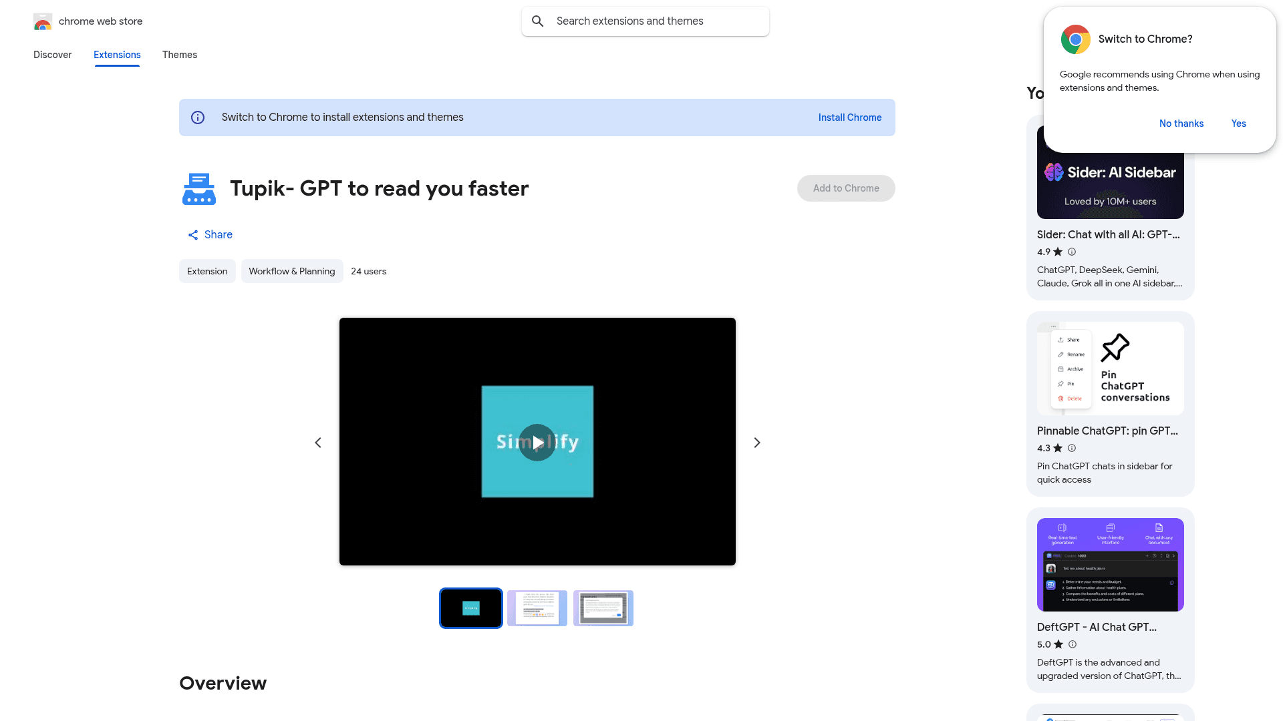
Task: Click the Chrome Web Store logo icon
Action: coord(43,22)
